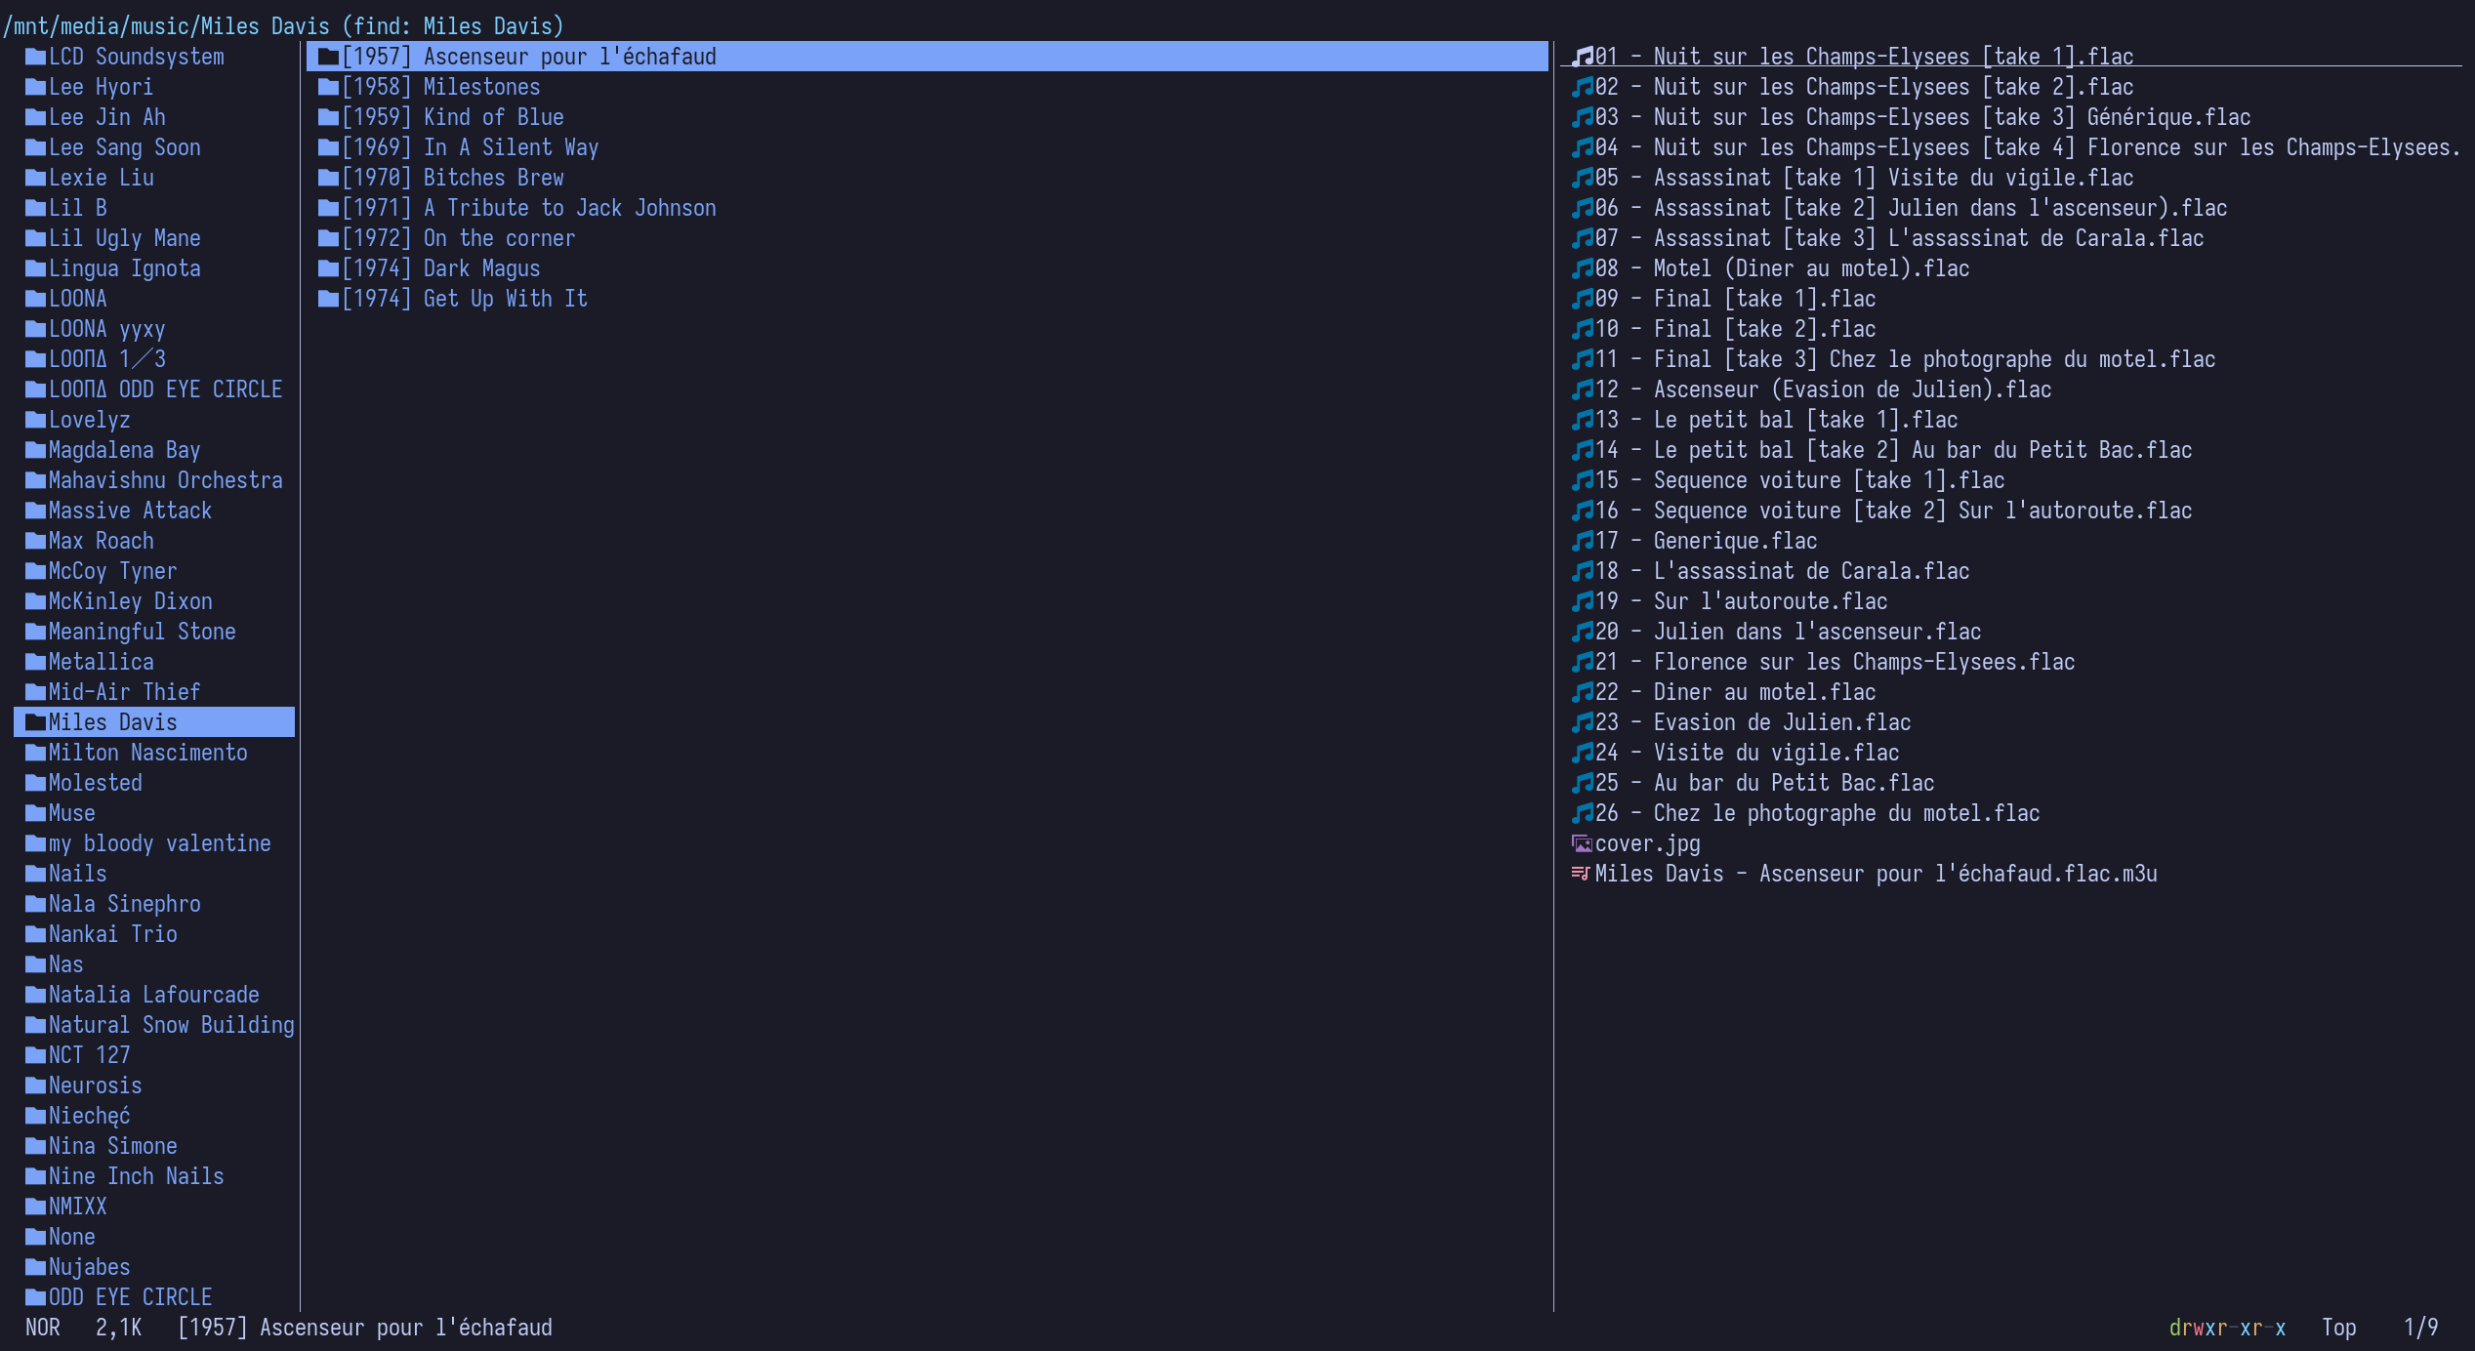Click the folder icon beside Nina Simone
Image resolution: width=2475 pixels, height=1351 pixels.
pos(36,1146)
